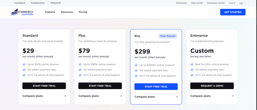Click the plus icon on the Enterprise Compare plans row
The width and height of the screenshot is (257, 110).
pos(233,96)
